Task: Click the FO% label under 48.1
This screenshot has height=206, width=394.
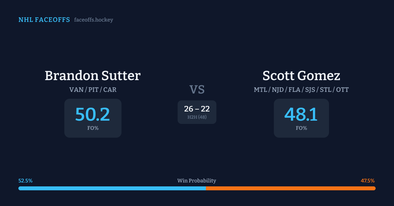Action: 301,128
